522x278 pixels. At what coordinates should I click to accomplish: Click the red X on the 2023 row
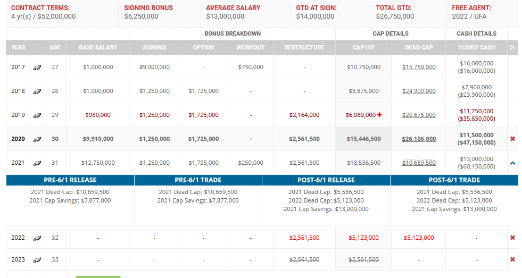click(512, 259)
